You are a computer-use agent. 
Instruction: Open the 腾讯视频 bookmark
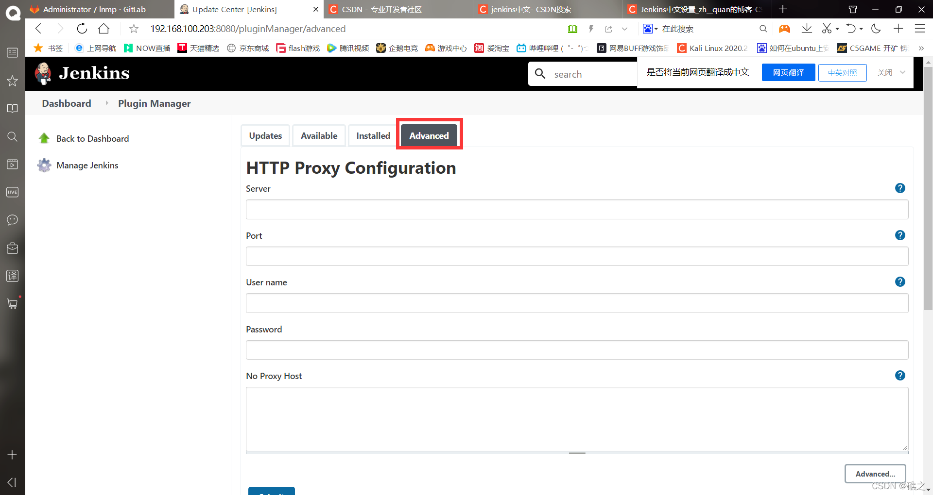pyautogui.click(x=348, y=48)
